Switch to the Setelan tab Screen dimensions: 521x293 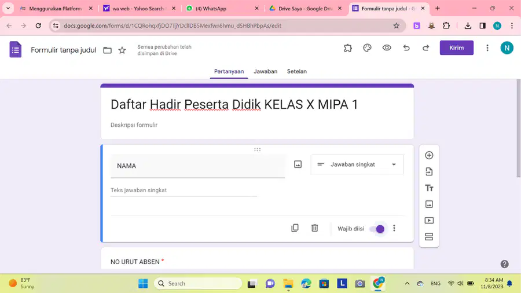click(297, 71)
